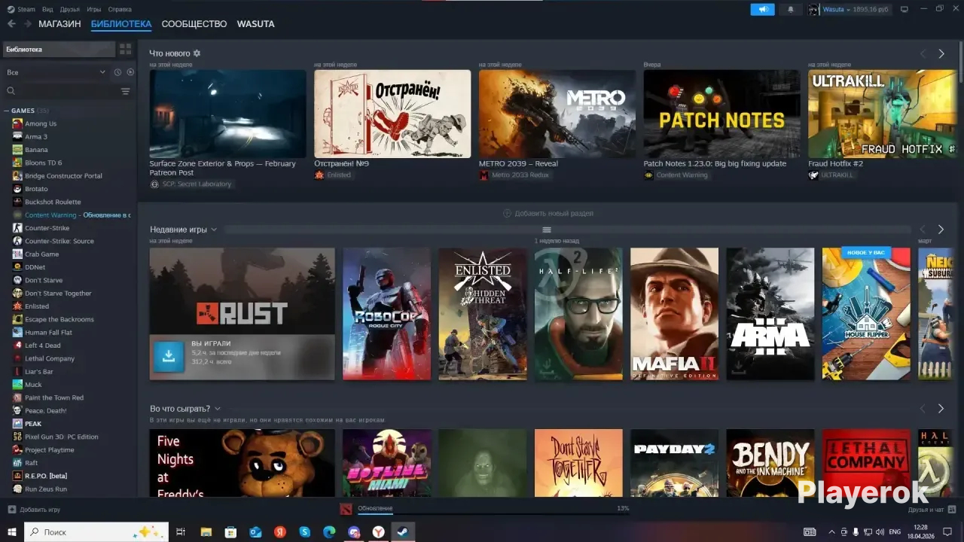964x542 pixels.
Task: Open the Недавние игры shelf dropdown
Action: click(214, 230)
